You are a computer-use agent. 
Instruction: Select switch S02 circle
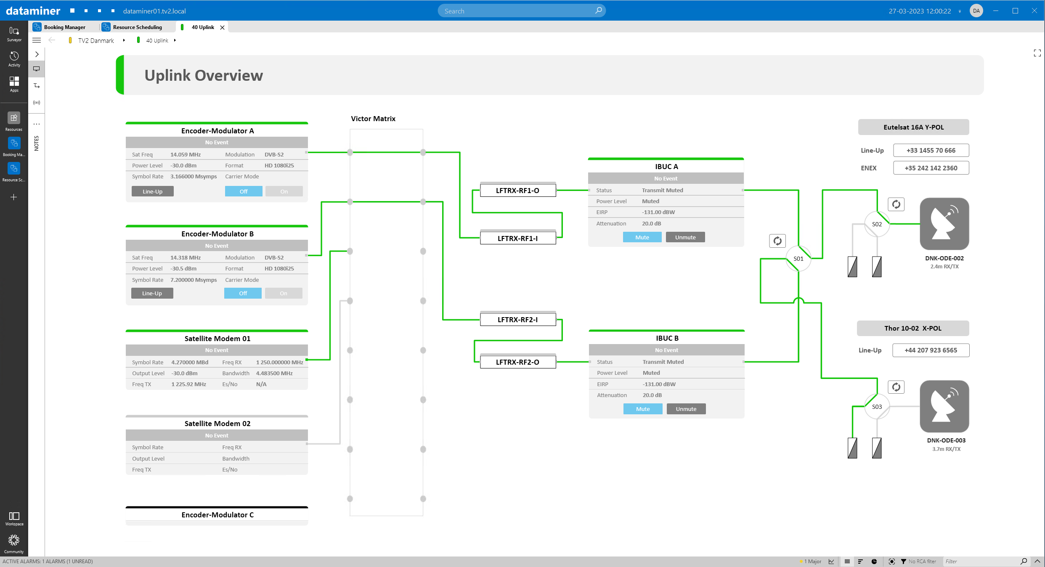(x=877, y=224)
